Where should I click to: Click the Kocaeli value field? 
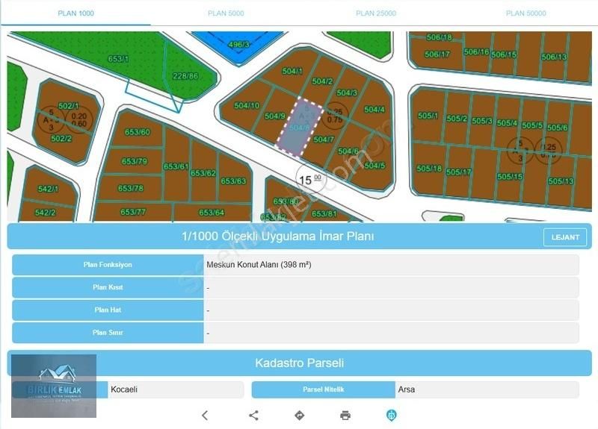pos(176,389)
